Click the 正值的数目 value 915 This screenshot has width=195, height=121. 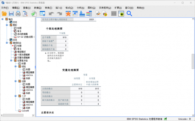point(97,89)
